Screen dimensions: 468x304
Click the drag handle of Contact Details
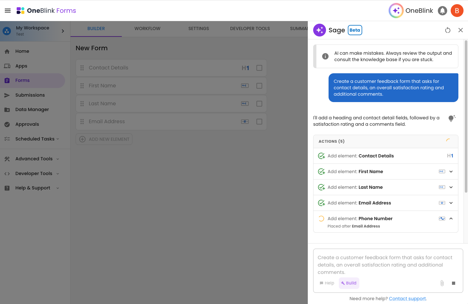click(x=82, y=68)
